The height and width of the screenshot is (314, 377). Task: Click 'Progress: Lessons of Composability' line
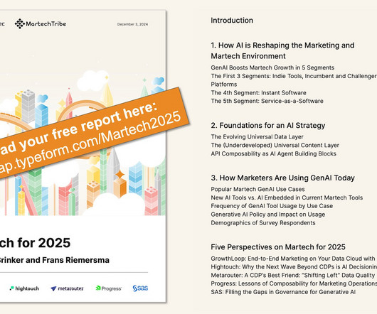tap(294, 283)
